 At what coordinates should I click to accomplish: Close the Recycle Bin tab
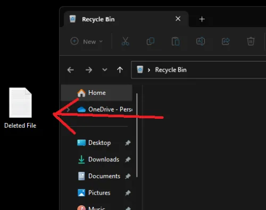point(178,19)
